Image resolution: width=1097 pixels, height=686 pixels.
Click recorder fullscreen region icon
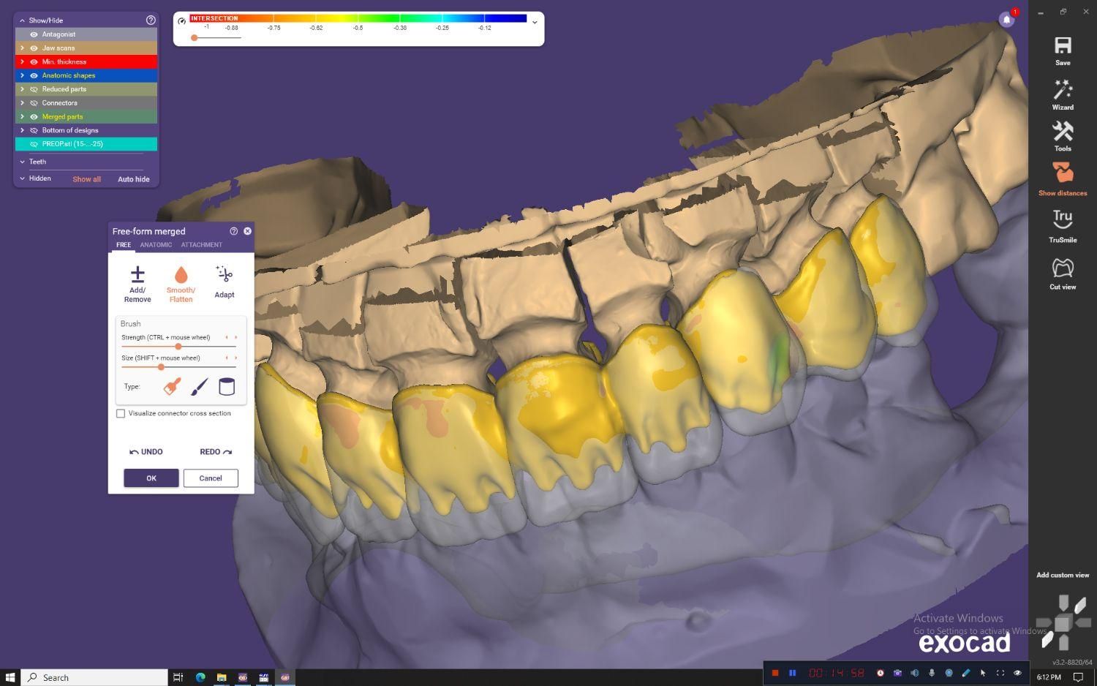click(1000, 673)
